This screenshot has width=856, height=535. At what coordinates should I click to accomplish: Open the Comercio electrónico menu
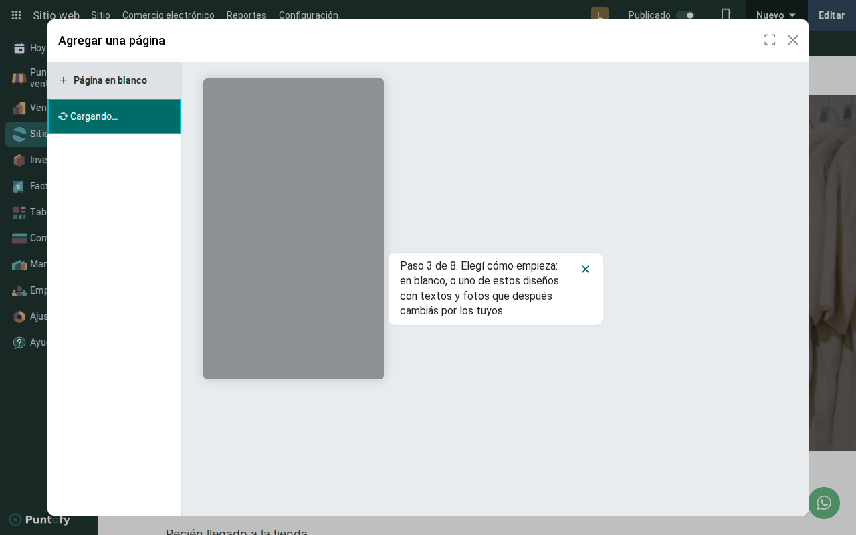[169, 15]
